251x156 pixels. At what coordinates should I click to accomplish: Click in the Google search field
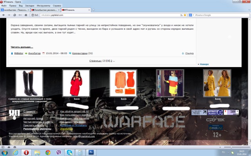pos(220,15)
